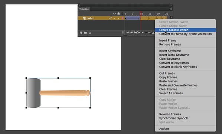The height and width of the screenshot is (134, 222).
Task: Click the mallet layer type icon
Action: point(84,18)
